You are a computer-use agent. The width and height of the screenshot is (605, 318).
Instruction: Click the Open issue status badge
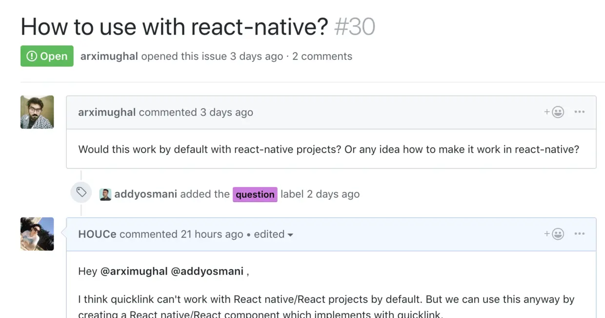[x=47, y=56]
